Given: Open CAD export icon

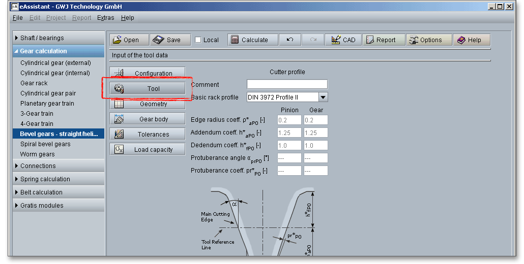Looking at the screenshot, I should pyautogui.click(x=336, y=40).
